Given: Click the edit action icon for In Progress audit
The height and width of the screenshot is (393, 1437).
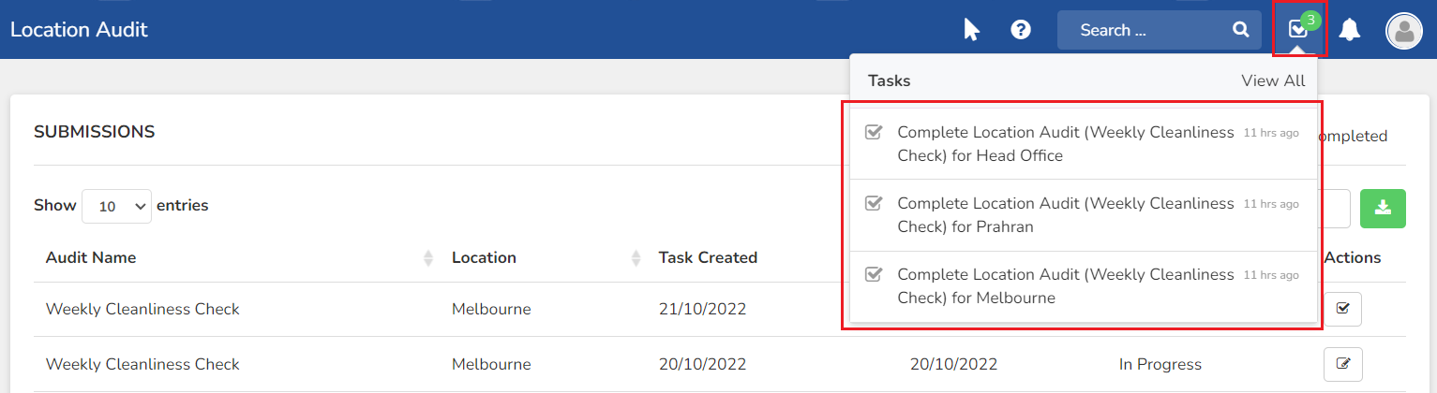Looking at the screenshot, I should (x=1342, y=364).
